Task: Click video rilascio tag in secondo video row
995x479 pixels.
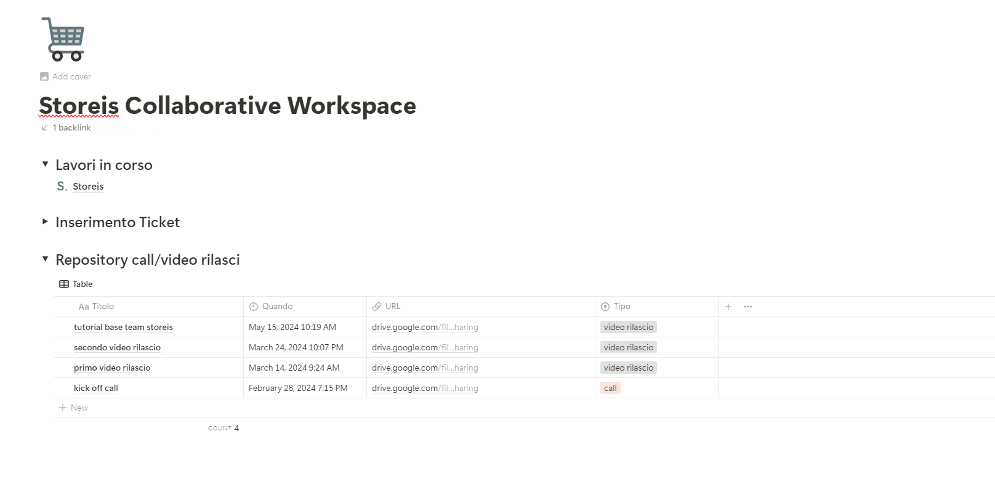Action: (x=629, y=347)
